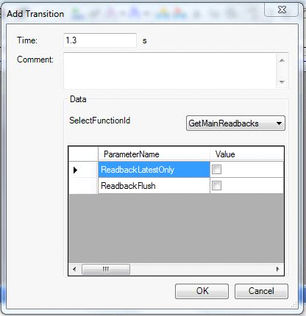
Task: Enable the ReadbackFlush checkbox
Action: tap(216, 186)
